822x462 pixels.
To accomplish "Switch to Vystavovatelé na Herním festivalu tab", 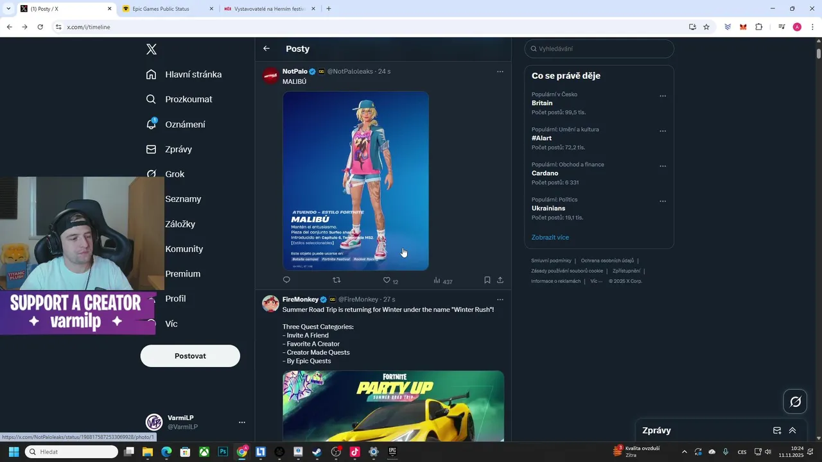I will click(x=270, y=9).
